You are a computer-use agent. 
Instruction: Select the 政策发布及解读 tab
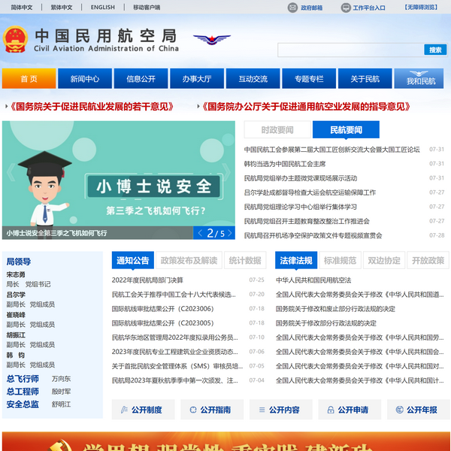(189, 261)
